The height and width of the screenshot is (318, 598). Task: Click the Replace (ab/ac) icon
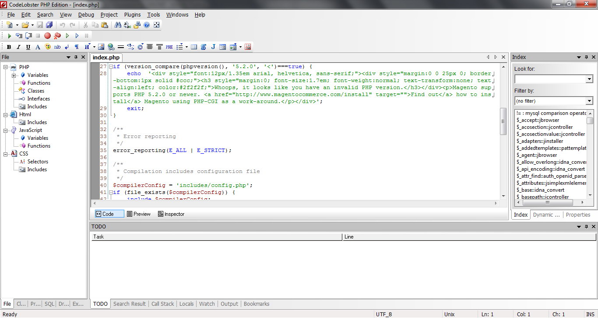(127, 25)
